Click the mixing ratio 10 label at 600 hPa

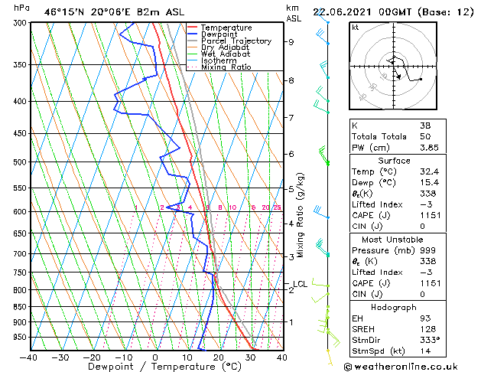pyautogui.click(x=232, y=207)
